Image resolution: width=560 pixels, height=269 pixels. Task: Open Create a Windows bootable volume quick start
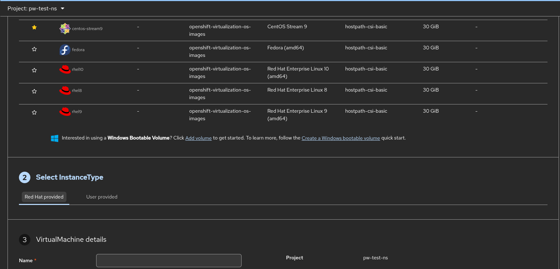341,138
